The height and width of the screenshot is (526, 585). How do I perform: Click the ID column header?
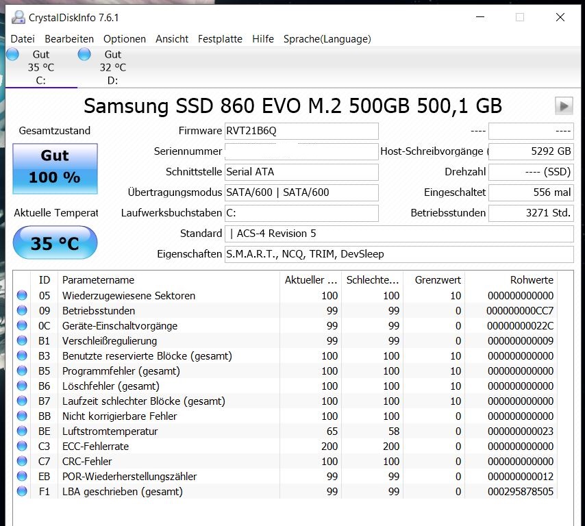[x=45, y=280]
